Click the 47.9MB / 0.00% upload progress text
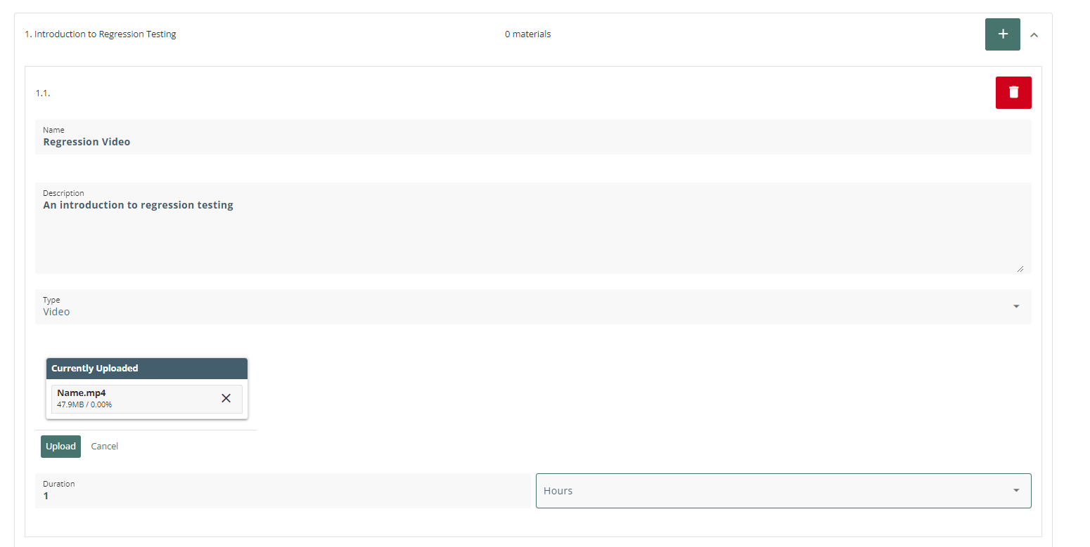Screen dimensions: 1090x547 (84, 404)
